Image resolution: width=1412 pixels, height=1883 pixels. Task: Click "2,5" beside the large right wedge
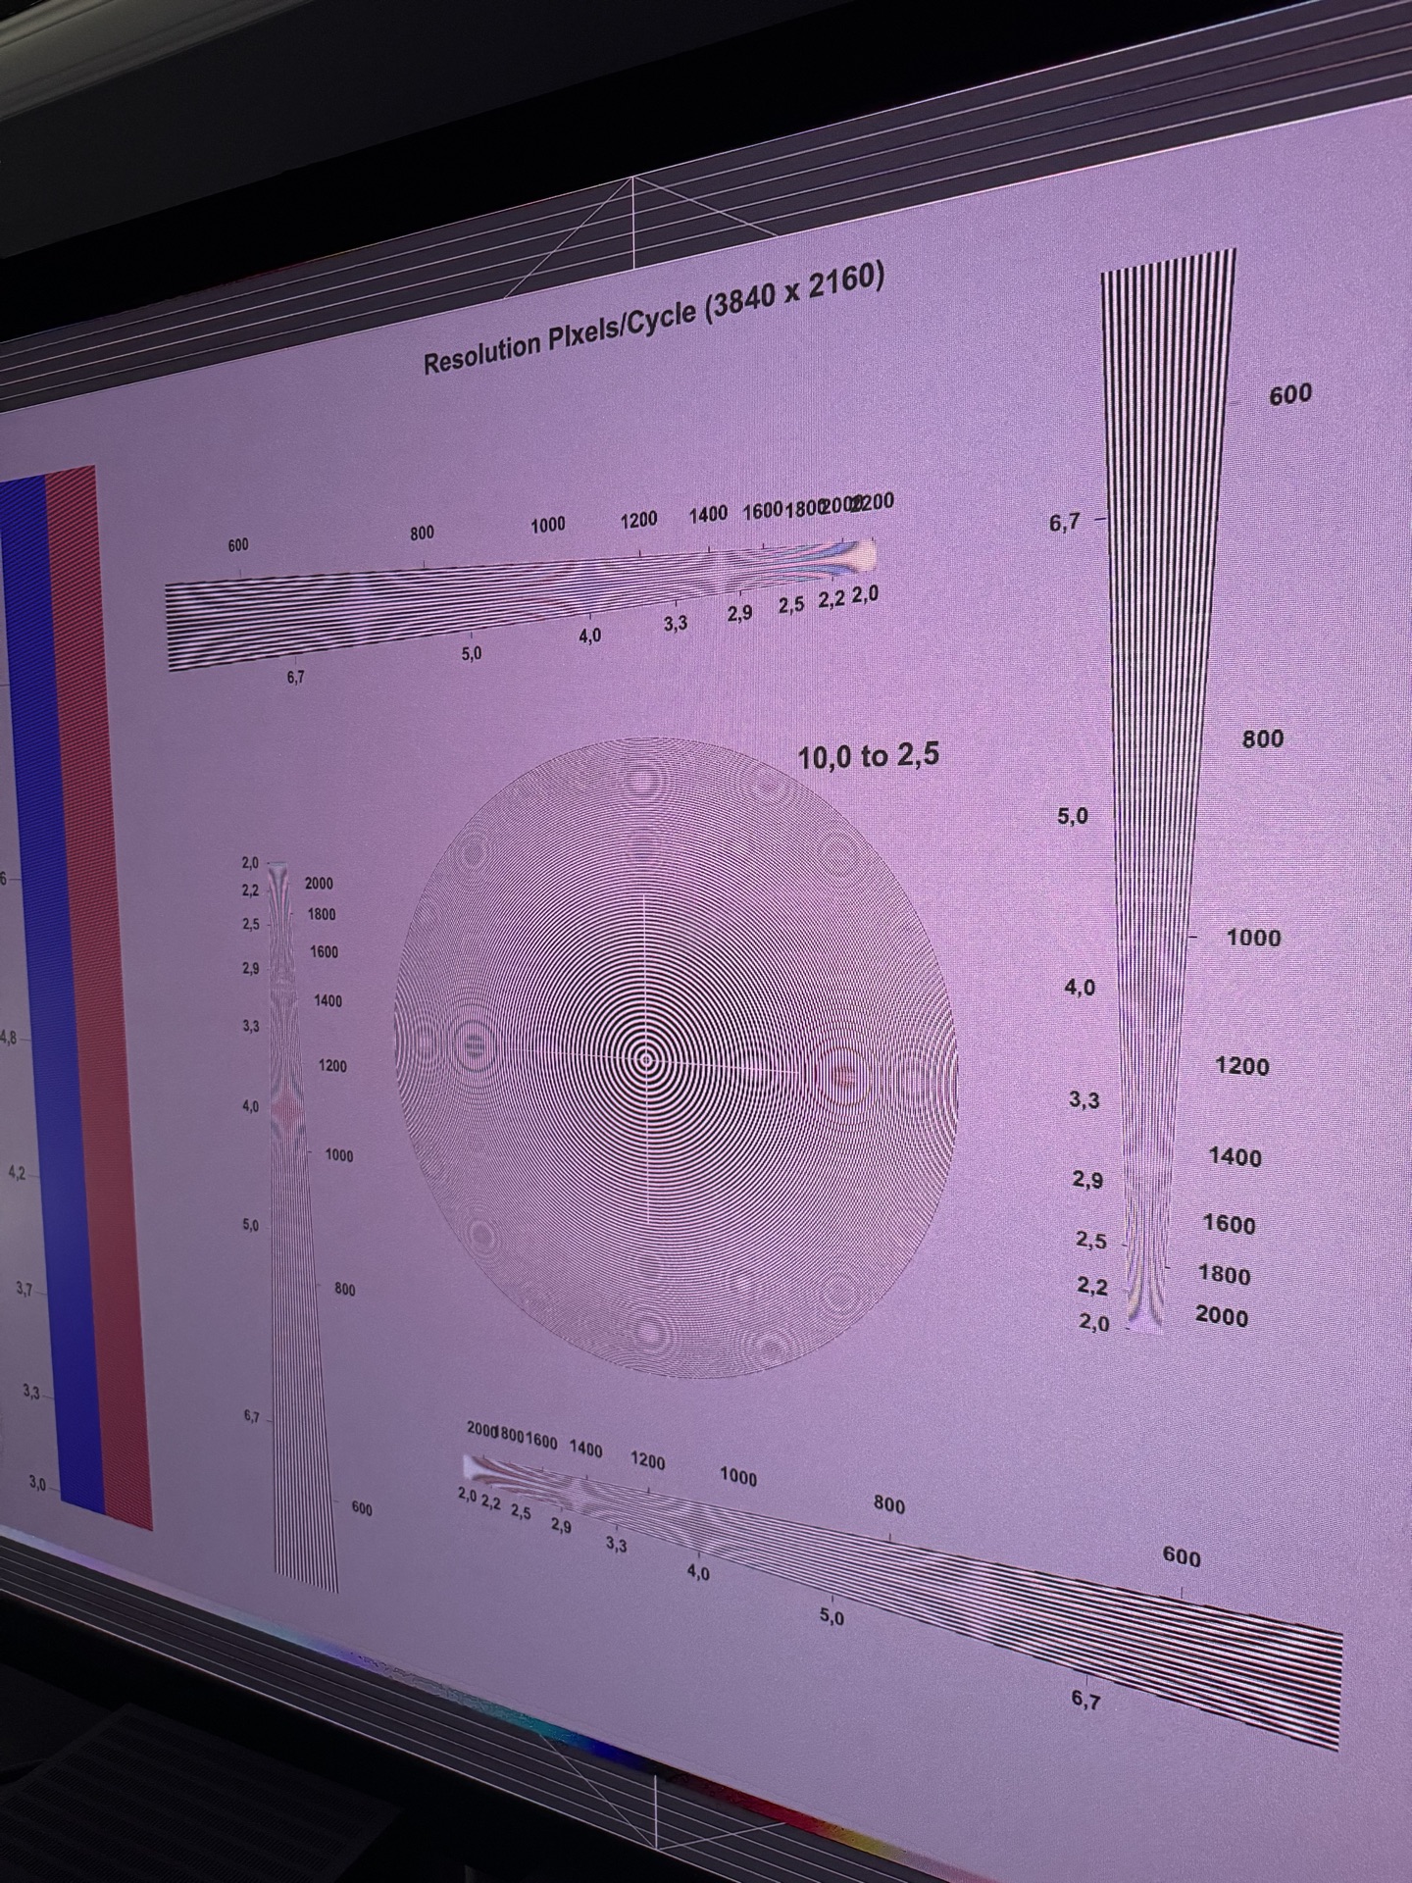coord(1091,1242)
